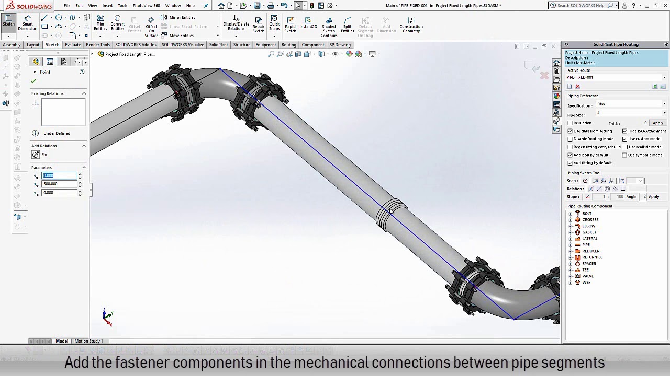Screen dimensions: 670x376
Task: Expand the BOLT tree node
Action: 570,214
